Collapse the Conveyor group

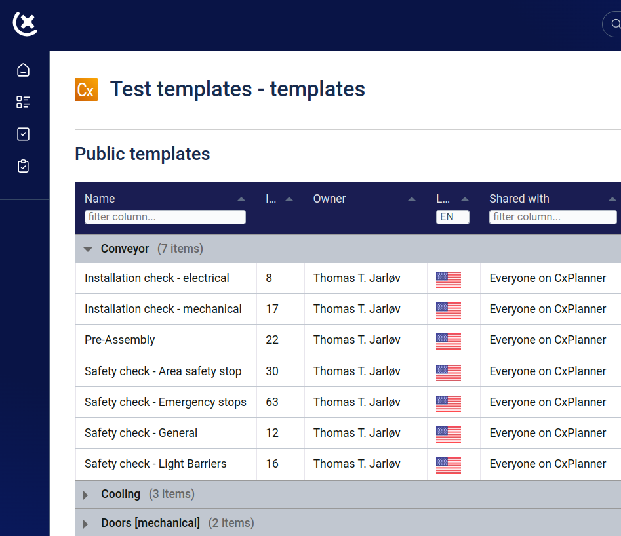pyautogui.click(x=87, y=249)
